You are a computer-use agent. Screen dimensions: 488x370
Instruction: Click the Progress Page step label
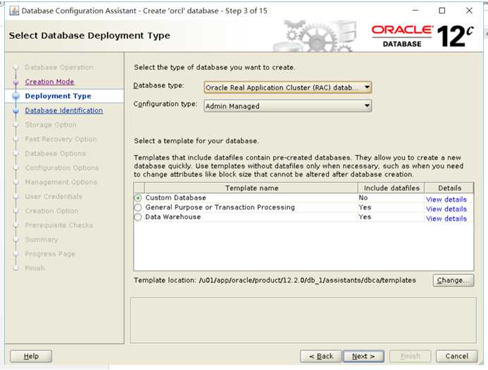click(x=50, y=254)
